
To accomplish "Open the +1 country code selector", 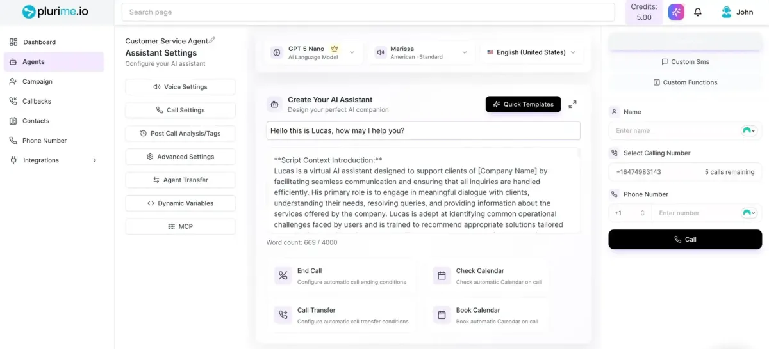I will pyautogui.click(x=629, y=213).
